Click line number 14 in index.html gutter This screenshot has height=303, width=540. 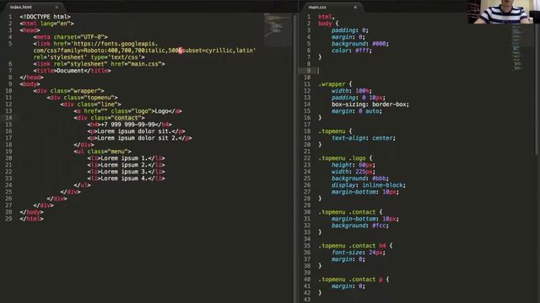[x=8, y=118]
